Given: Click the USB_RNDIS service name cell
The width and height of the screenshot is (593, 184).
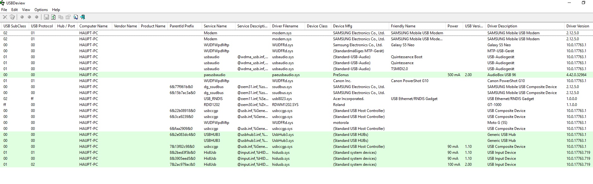Looking at the screenshot, I should coord(213,99).
